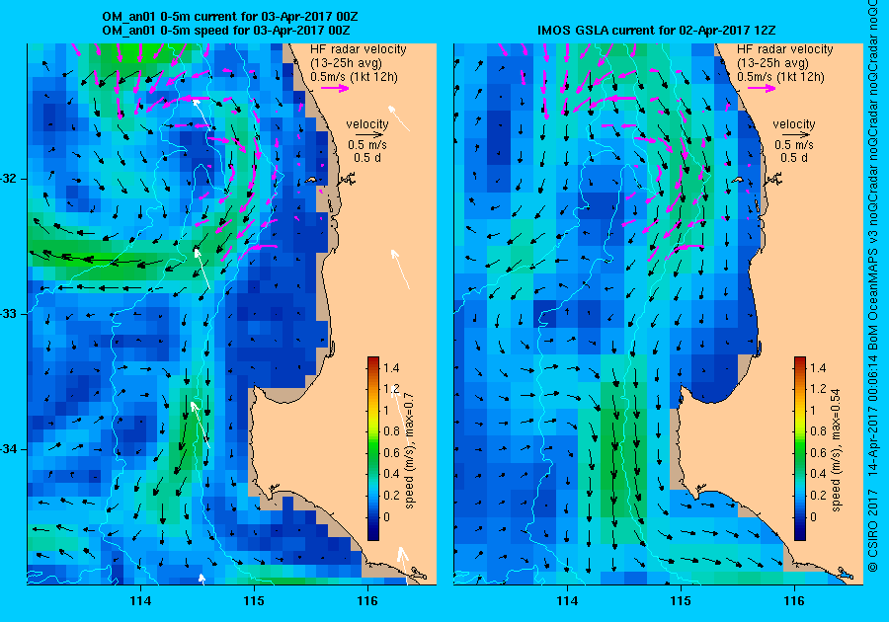
Task: Click the small offshore island near -32 in right map
Action: [x=738, y=180]
